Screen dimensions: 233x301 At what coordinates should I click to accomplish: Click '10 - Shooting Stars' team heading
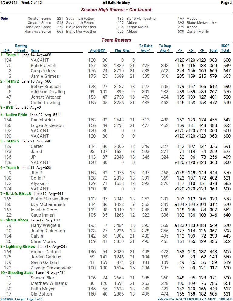click(17, 272)
